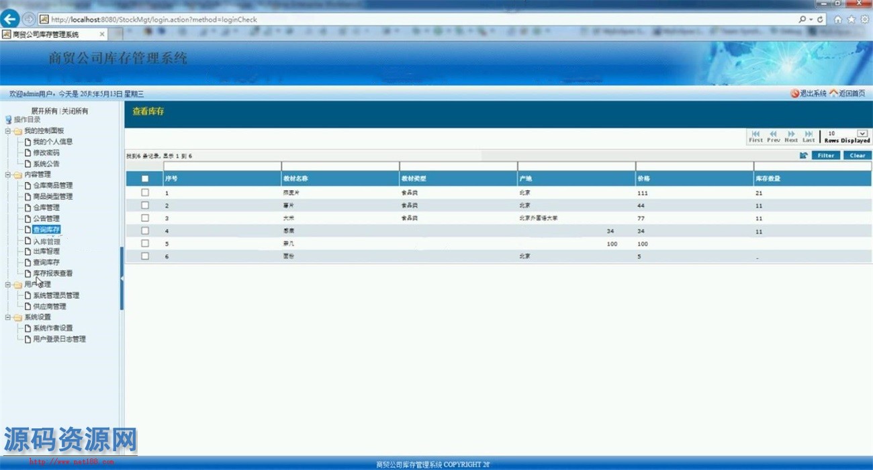873x470 pixels.
Task: Click the 用户管理 folder icon
Action: [18, 285]
